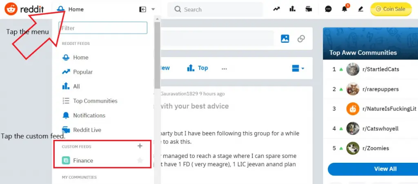The image size is (418, 184).
Task: Open the chat bubble icon
Action: 329,9
